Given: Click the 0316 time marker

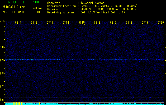Looking at the screenshot, I should [x=97, y=23].
